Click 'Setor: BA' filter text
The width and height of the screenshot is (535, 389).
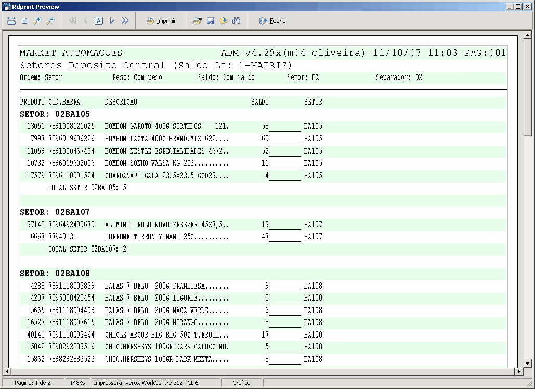tap(303, 77)
